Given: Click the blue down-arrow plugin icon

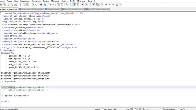Looking at the screenshot, I should [110, 5].
